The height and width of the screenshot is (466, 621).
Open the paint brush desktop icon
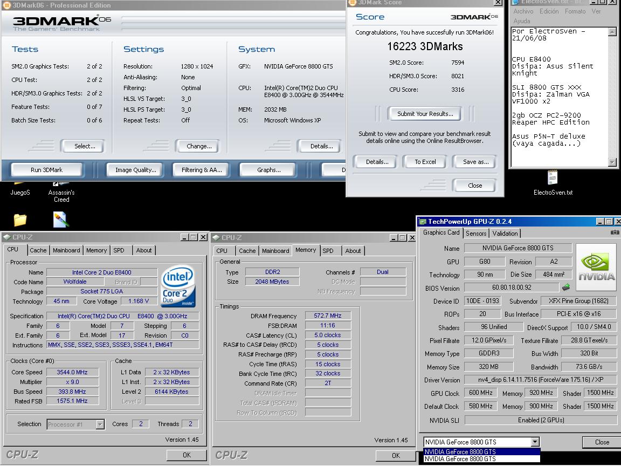61,220
